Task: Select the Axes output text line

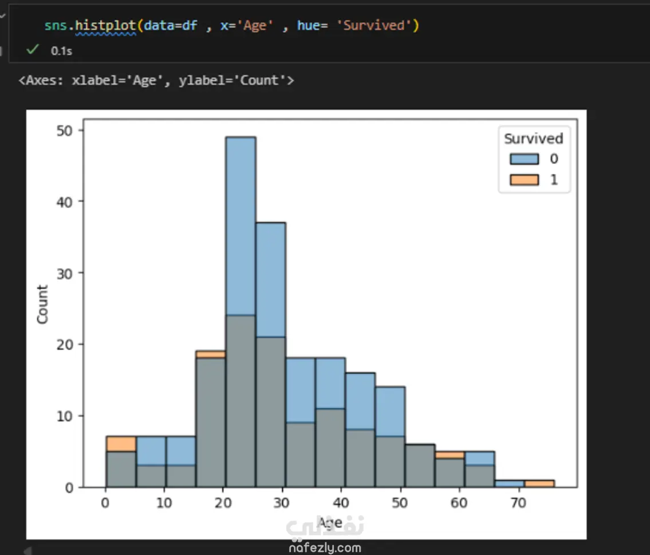Action: click(156, 81)
